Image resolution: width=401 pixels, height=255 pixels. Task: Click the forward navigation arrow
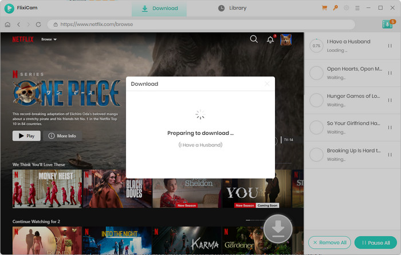pos(29,25)
